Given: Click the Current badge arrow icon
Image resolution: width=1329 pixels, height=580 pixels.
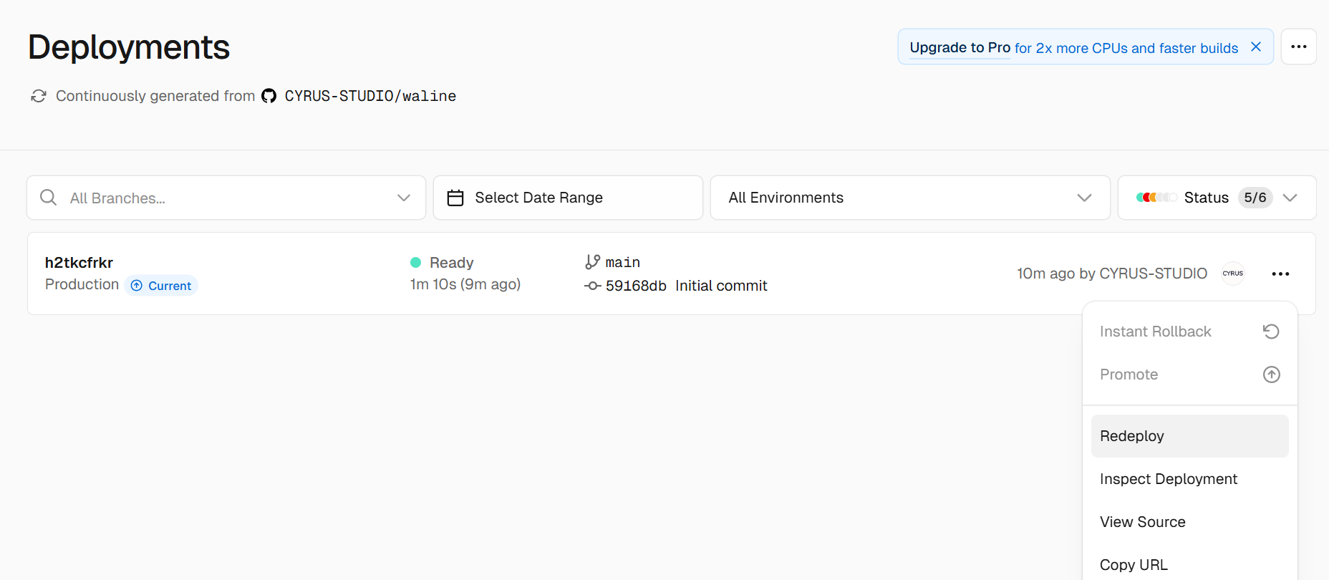Looking at the screenshot, I should (x=137, y=286).
